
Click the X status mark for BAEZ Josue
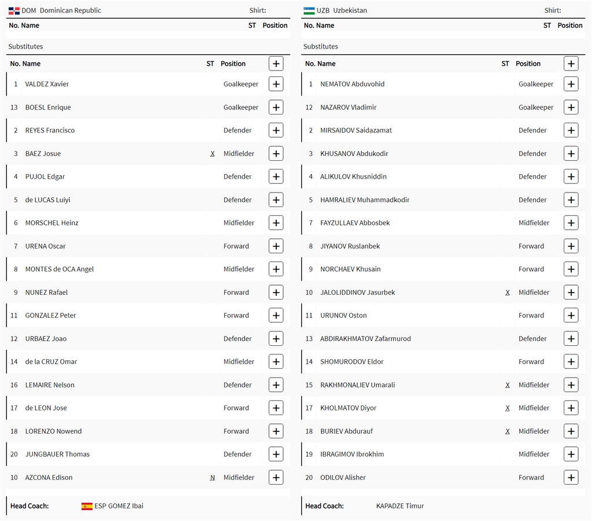click(x=212, y=154)
